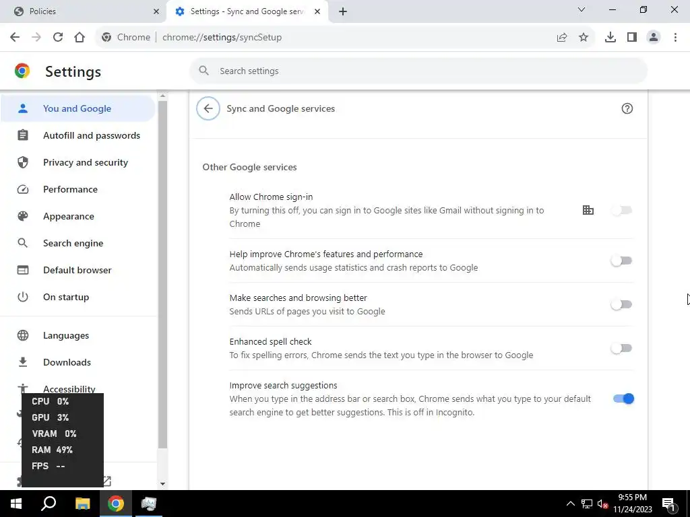
Task: Switch to the Policies tab
Action: pos(84,11)
